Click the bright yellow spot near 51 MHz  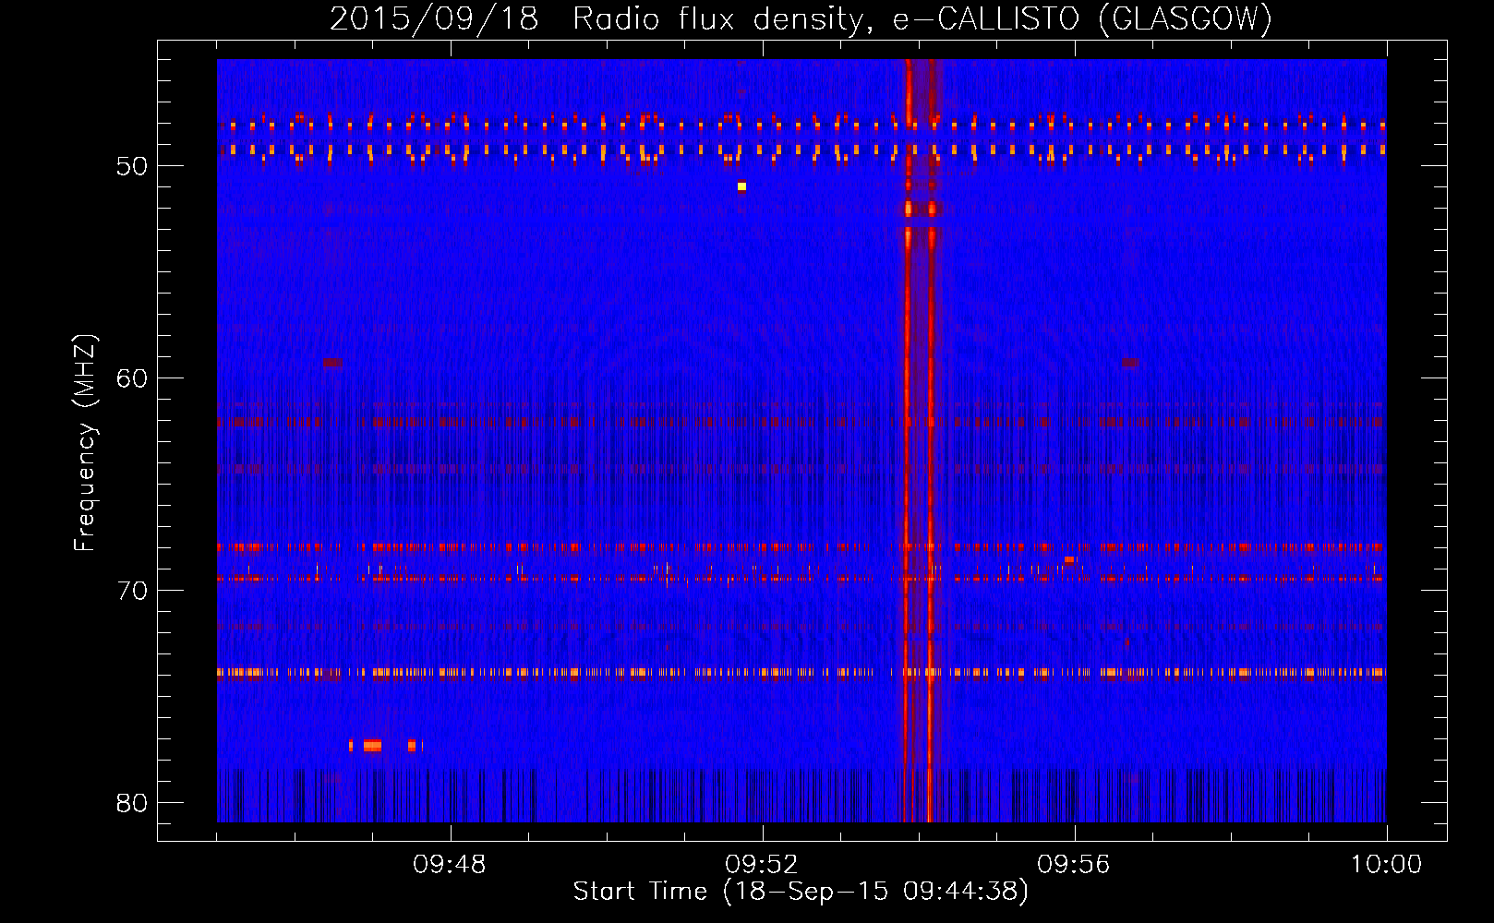(x=741, y=186)
